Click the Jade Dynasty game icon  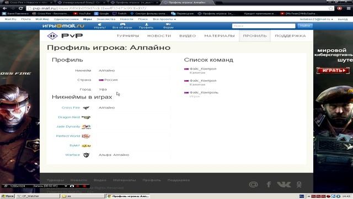pos(86,127)
